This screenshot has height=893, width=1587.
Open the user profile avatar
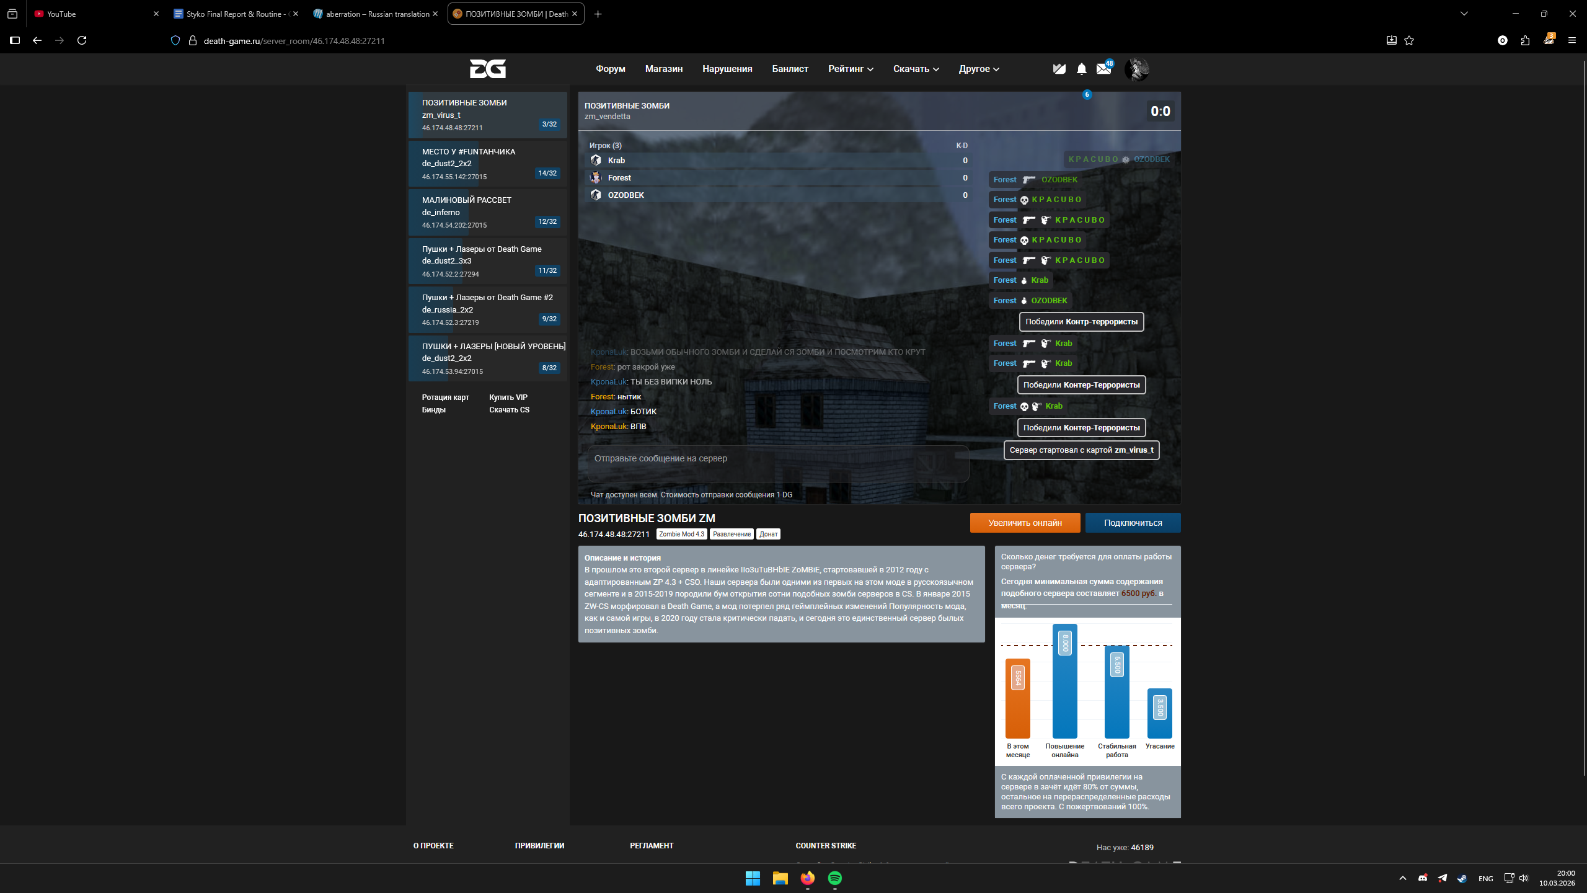pos(1137,69)
